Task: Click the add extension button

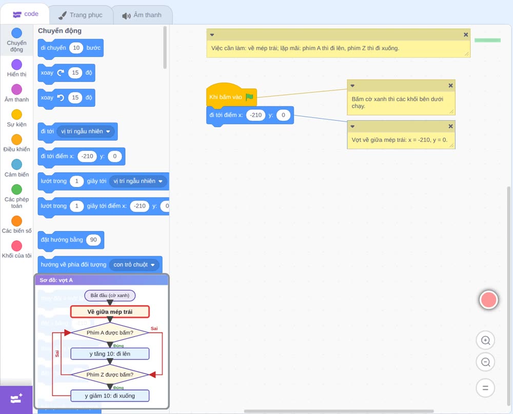Action: 16,399
